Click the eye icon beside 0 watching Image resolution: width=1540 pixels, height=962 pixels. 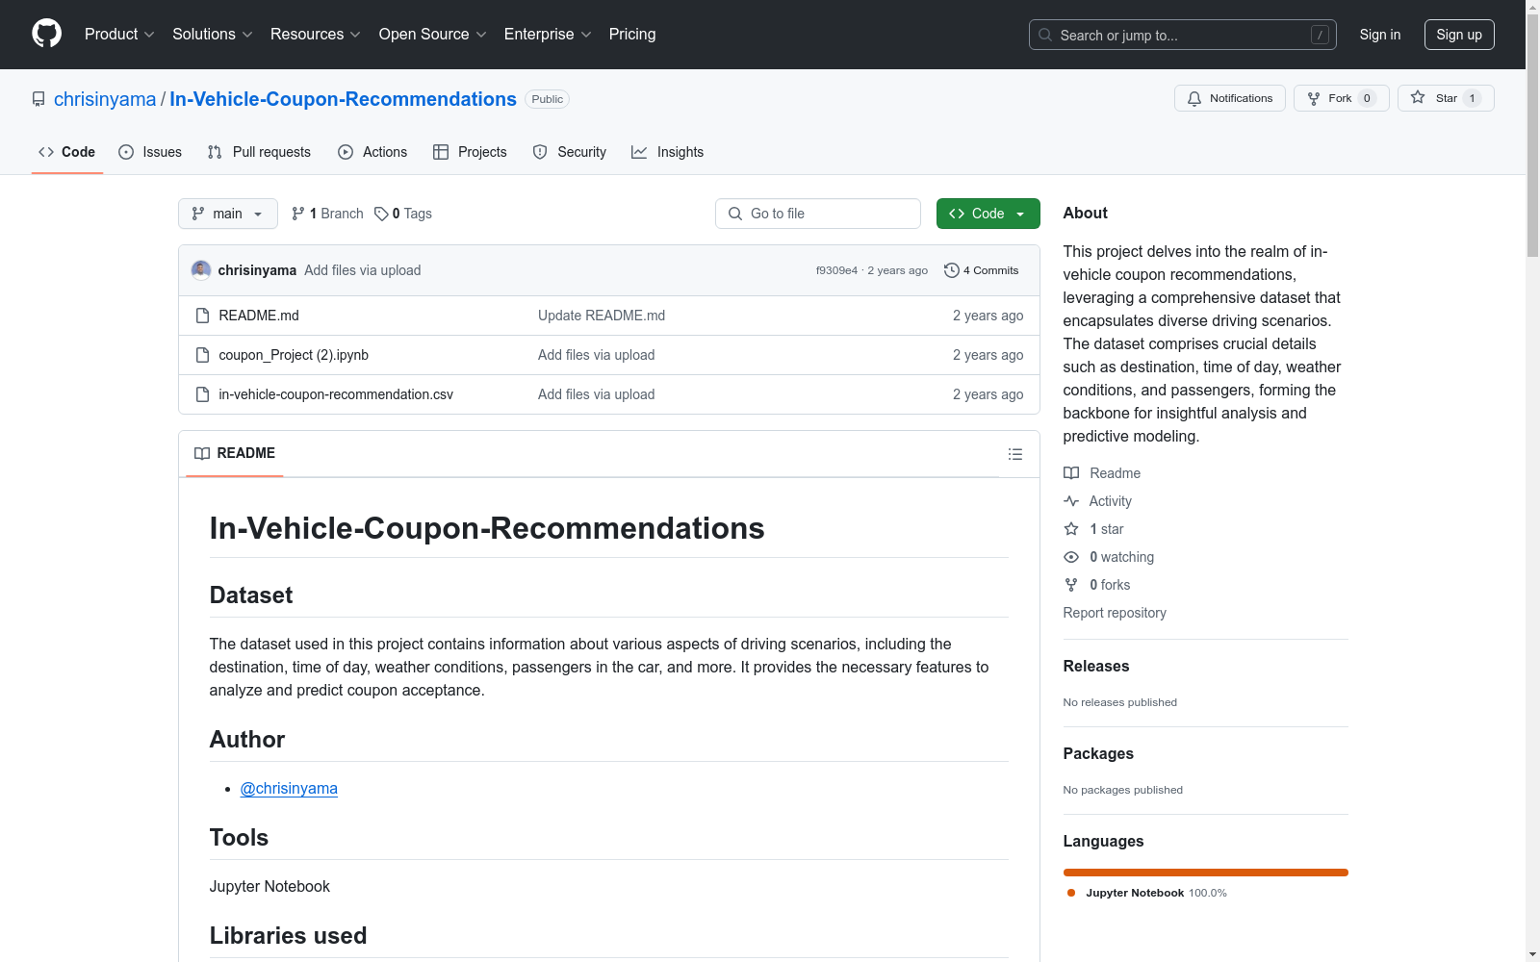(x=1071, y=557)
